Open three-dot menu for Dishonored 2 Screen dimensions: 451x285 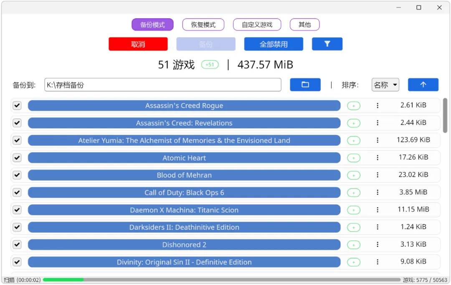[378, 245]
